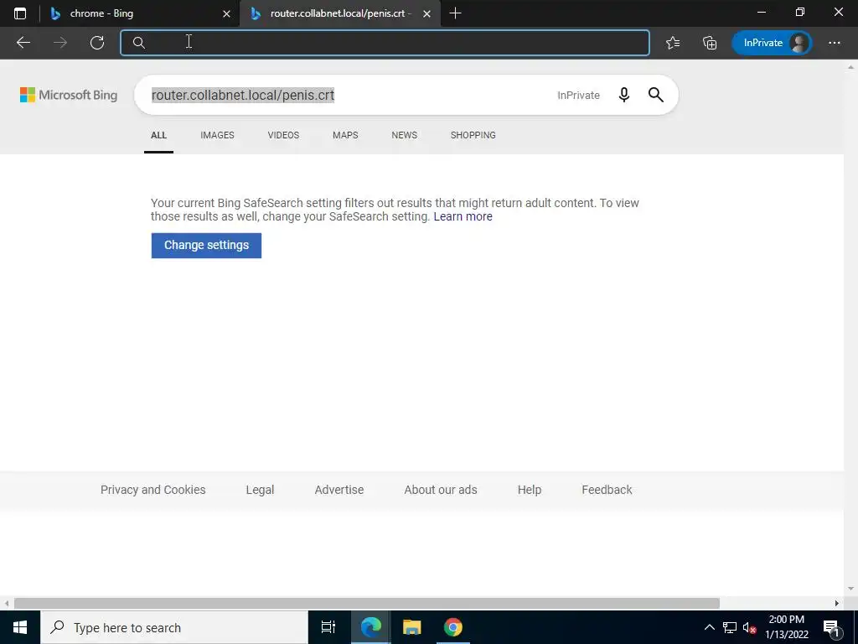Open the SHOPPING results tab
Screen dimensions: 858x644
473,135
